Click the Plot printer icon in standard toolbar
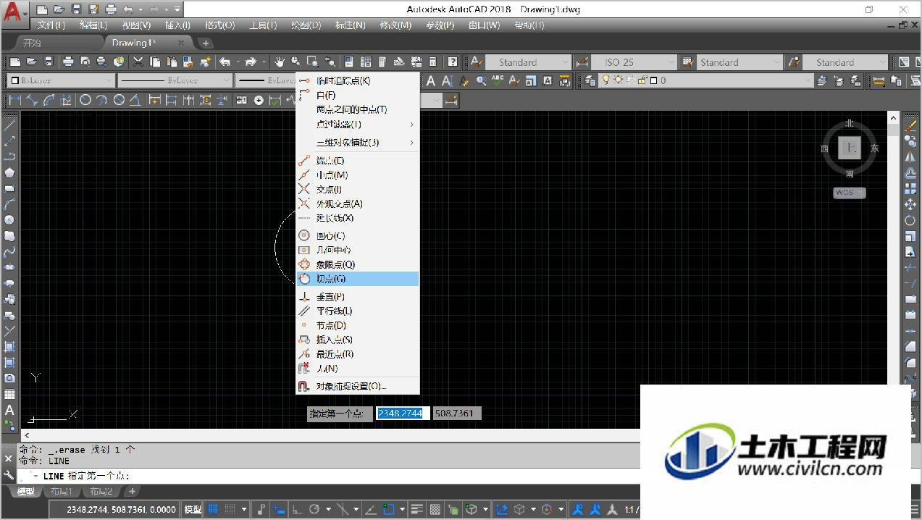This screenshot has height=520, width=922. coord(67,62)
